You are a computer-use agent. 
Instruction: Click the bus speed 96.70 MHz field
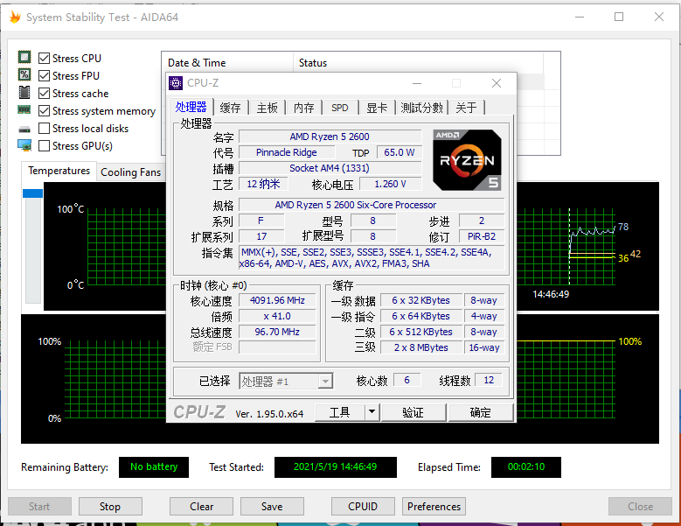tap(277, 332)
